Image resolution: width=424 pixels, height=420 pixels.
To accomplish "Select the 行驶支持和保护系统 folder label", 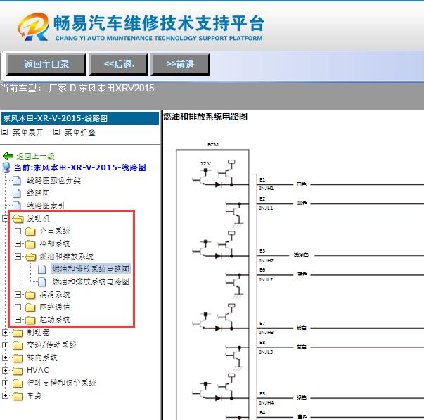I will pos(61,383).
